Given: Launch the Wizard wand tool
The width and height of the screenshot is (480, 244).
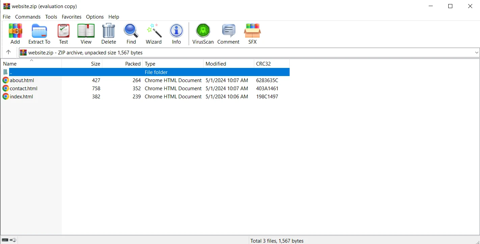Looking at the screenshot, I should (154, 34).
